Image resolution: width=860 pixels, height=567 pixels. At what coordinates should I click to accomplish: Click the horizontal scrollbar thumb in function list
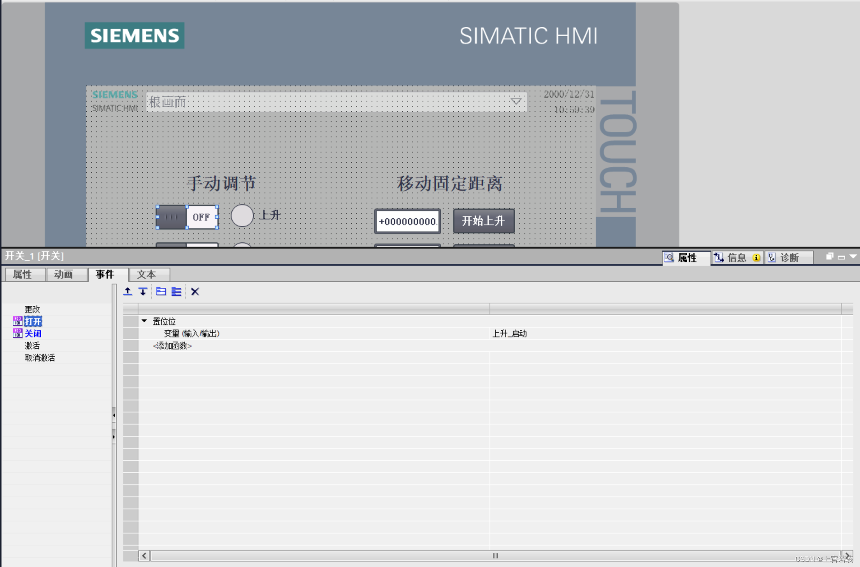click(495, 556)
